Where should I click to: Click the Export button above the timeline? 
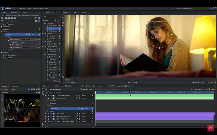click(x=212, y=89)
